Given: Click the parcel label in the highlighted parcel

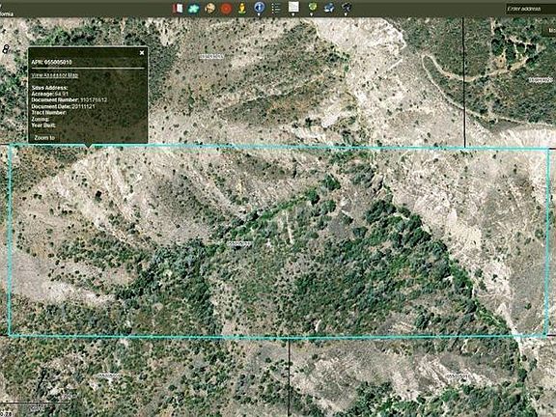Looking at the screenshot, I should 239,243.
